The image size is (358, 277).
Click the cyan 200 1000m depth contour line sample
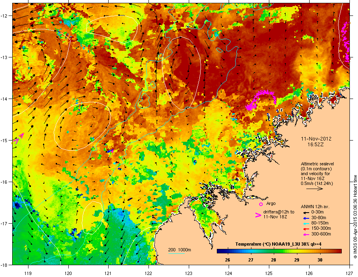point(176,253)
